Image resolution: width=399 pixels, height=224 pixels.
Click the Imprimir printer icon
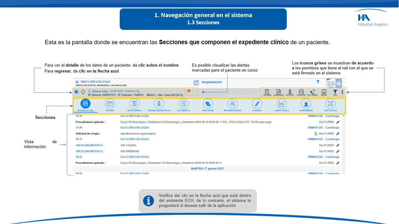tap(324, 92)
